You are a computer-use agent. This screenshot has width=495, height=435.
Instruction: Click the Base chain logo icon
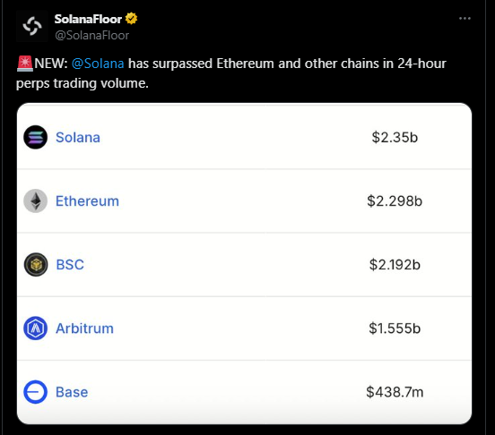36,392
